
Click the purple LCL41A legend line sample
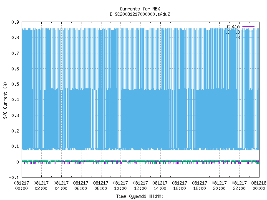coord(248,27)
